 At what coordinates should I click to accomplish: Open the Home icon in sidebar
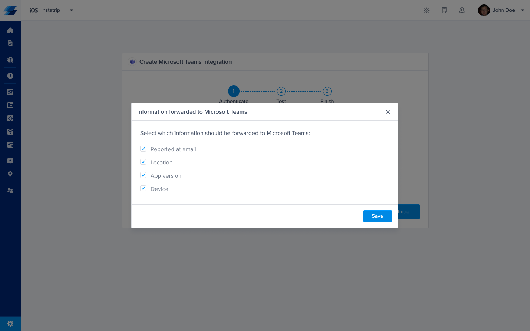point(10,30)
